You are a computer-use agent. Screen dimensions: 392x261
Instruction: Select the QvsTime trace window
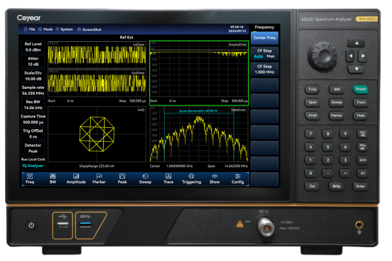(x=97, y=83)
